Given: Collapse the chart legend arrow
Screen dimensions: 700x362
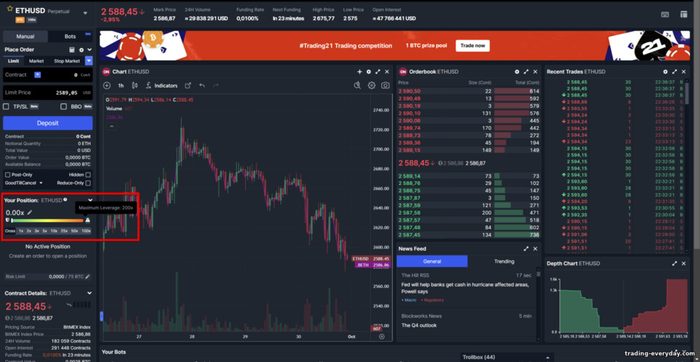Looking at the screenshot, I should tap(111, 127).
